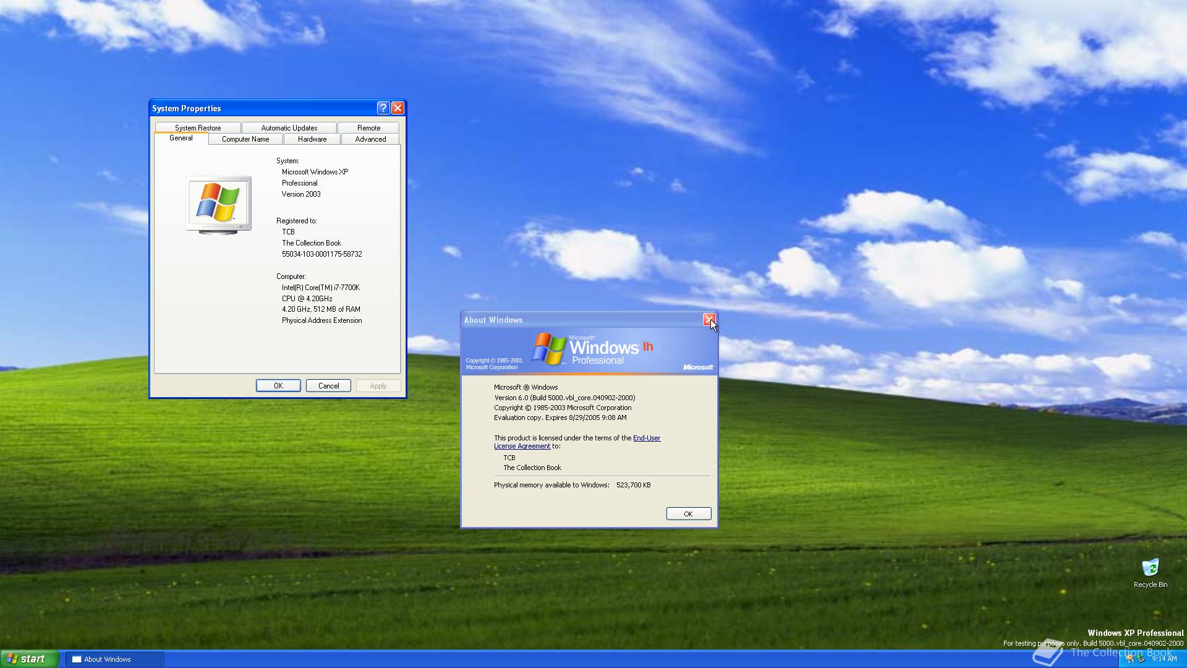The width and height of the screenshot is (1187, 668).
Task: Click the Start button
Action: coord(30,659)
